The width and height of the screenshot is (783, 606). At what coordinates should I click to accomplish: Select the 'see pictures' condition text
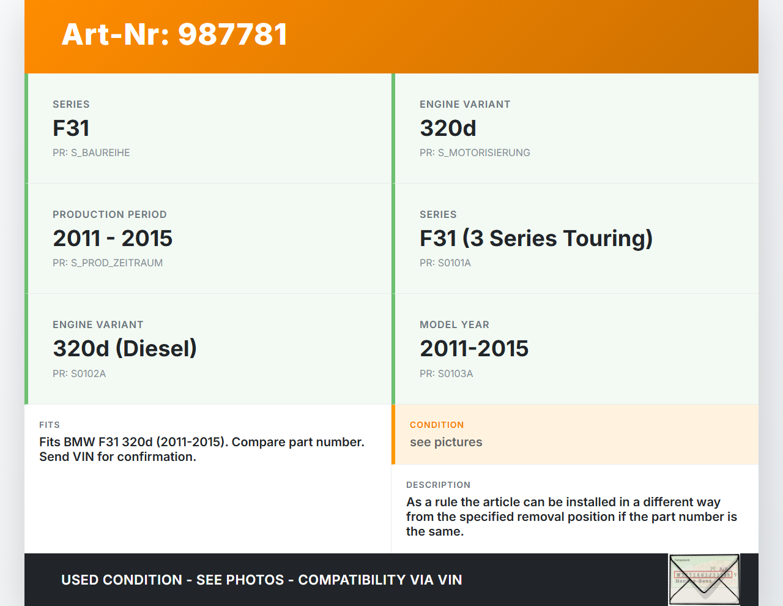click(x=446, y=443)
